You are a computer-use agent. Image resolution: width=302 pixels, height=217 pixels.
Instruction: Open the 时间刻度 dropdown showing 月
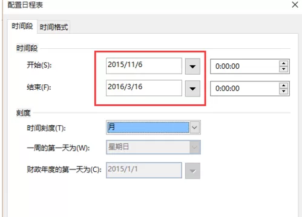point(153,127)
